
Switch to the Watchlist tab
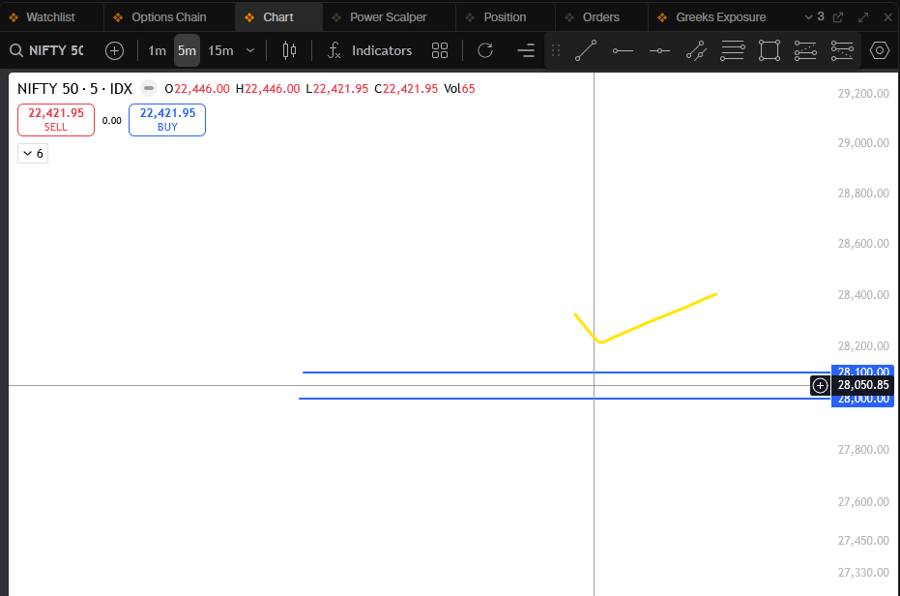[x=50, y=17]
